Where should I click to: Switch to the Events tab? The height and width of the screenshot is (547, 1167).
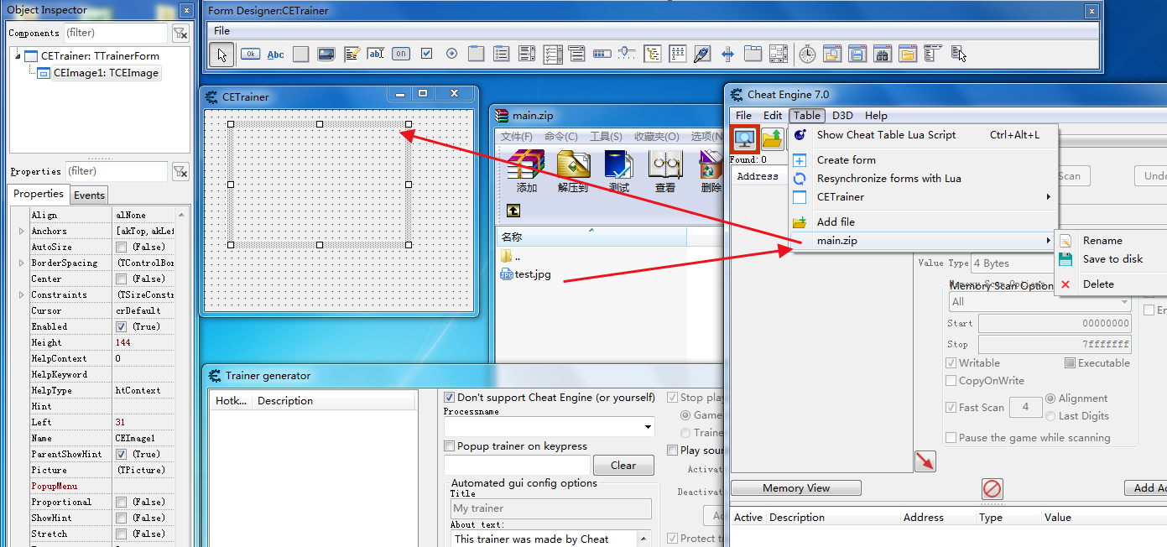(89, 195)
